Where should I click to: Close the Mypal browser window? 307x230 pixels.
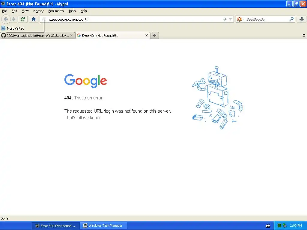click(303, 4)
